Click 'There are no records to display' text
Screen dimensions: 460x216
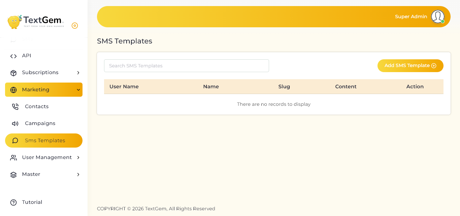[274, 104]
